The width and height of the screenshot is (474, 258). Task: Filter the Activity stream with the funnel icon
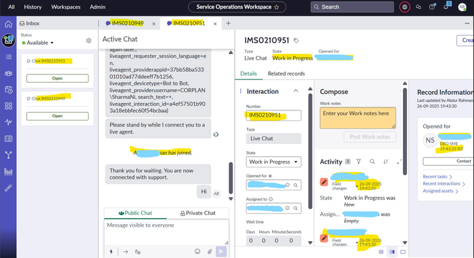[359, 162]
